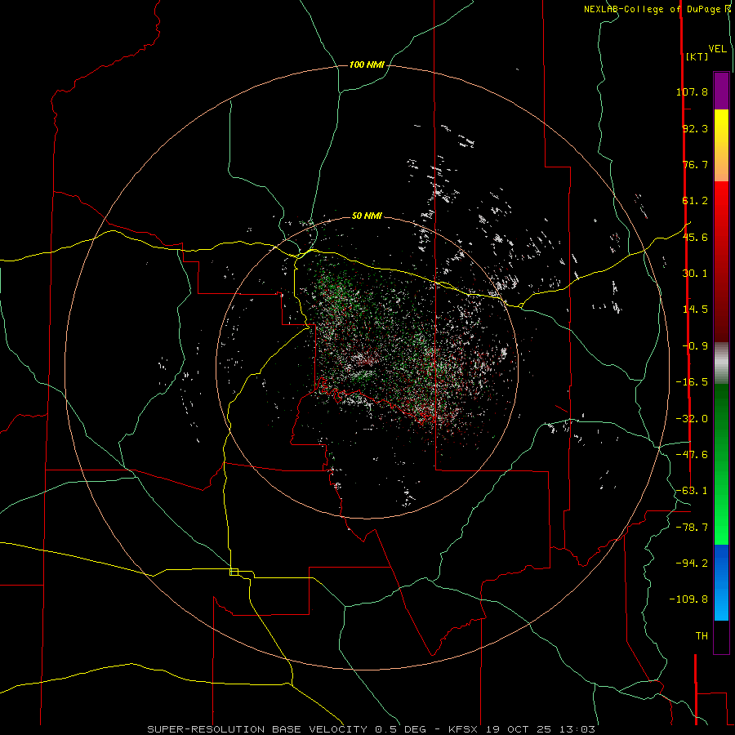
Task: Click the purple segment of the velocity scale
Action: tap(721, 91)
